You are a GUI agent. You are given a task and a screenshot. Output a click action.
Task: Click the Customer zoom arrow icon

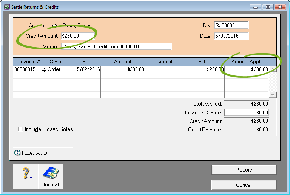pos(55,26)
